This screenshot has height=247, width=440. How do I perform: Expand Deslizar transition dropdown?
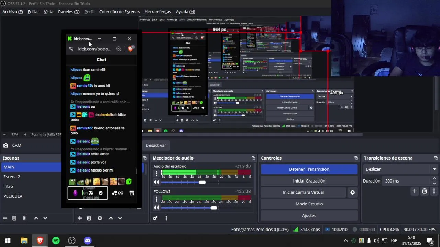coord(434,169)
